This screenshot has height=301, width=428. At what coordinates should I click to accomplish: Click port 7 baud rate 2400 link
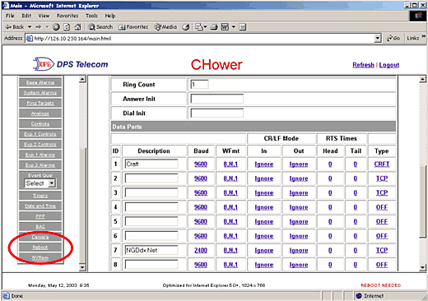tap(201, 250)
